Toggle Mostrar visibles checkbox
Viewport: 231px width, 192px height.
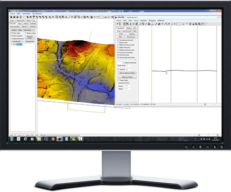click(x=11, y=33)
